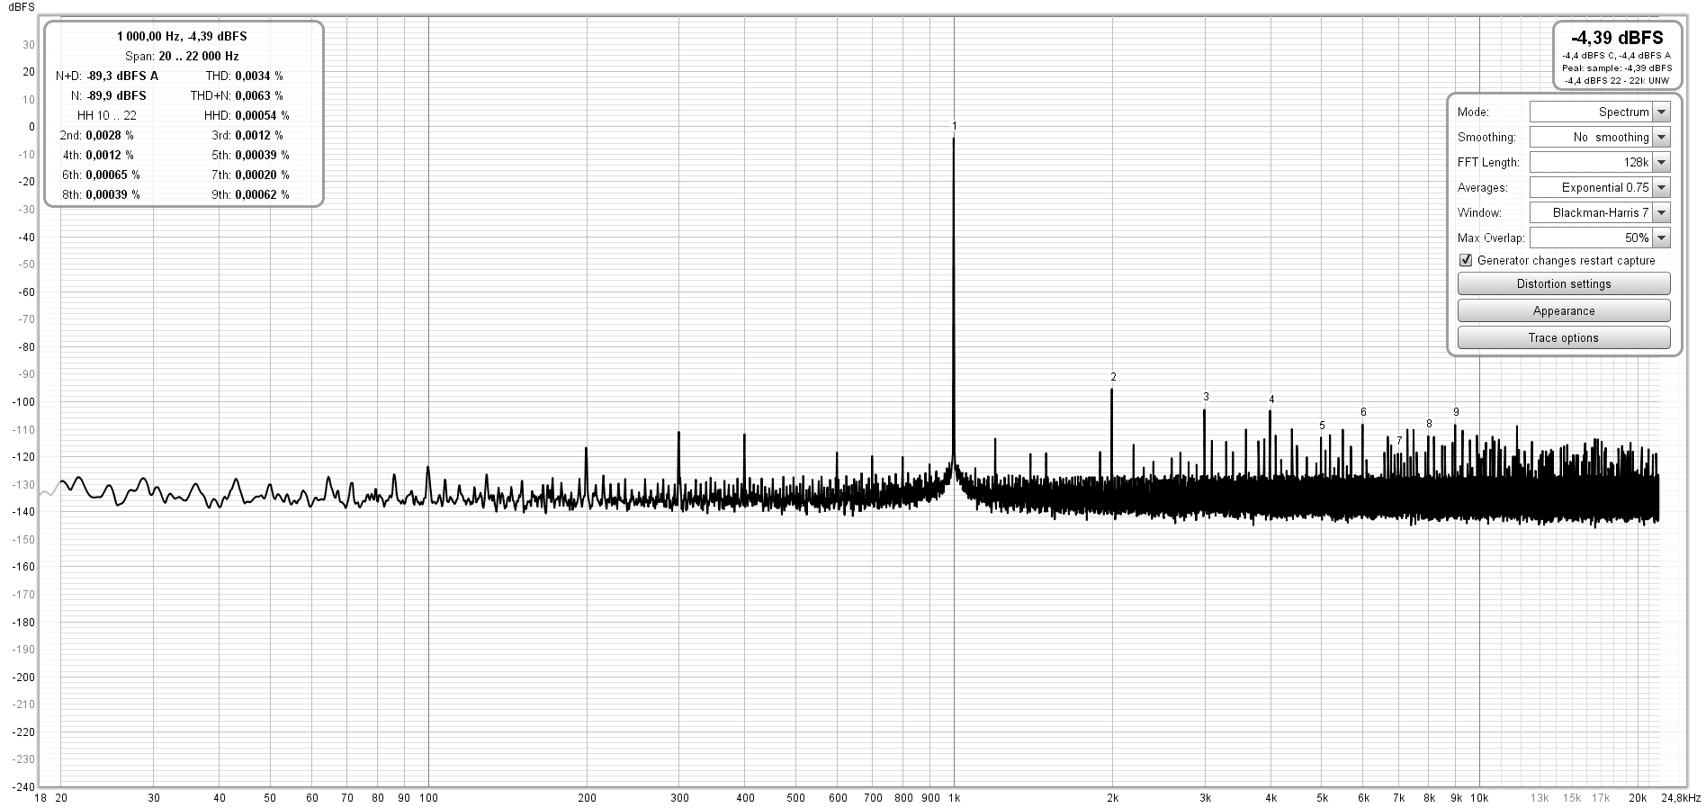Screen dimensions: 1706x808
Task: Click the large -4,39 dBFS level readout
Action: (x=1616, y=38)
